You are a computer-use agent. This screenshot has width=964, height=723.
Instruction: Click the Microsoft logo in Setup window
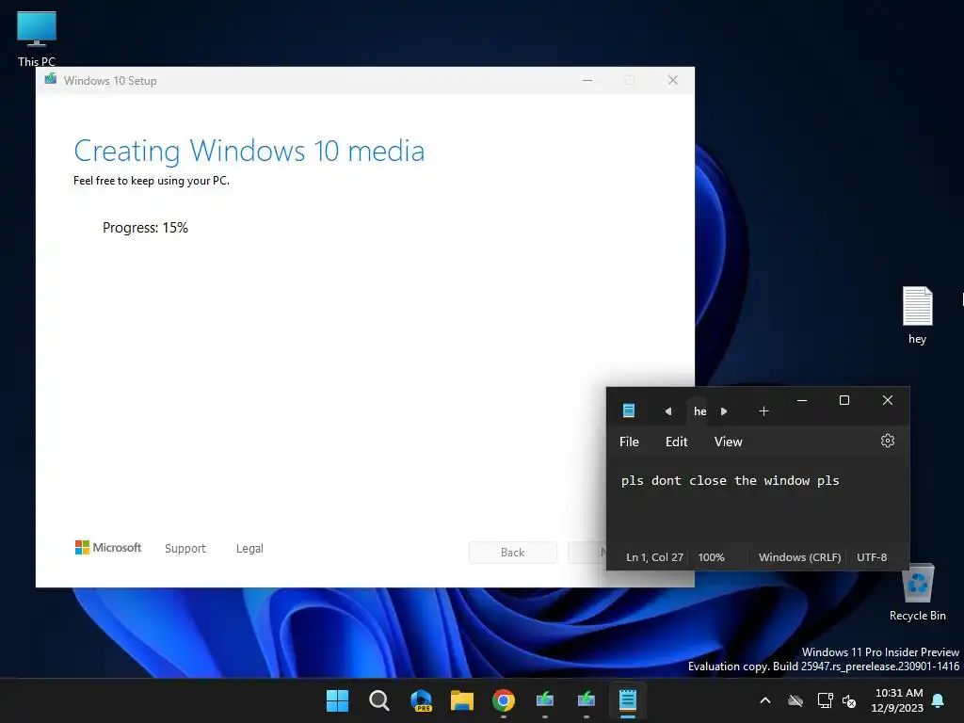point(108,547)
